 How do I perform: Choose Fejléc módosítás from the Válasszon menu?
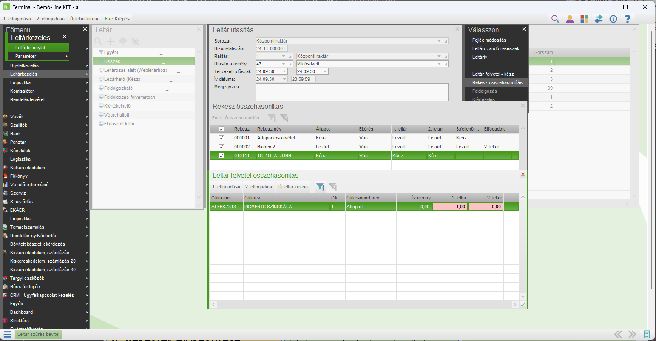point(489,40)
